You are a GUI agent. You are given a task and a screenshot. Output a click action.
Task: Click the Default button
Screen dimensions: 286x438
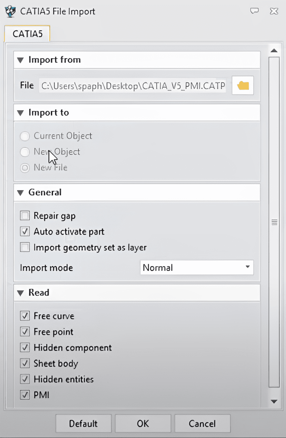83,424
